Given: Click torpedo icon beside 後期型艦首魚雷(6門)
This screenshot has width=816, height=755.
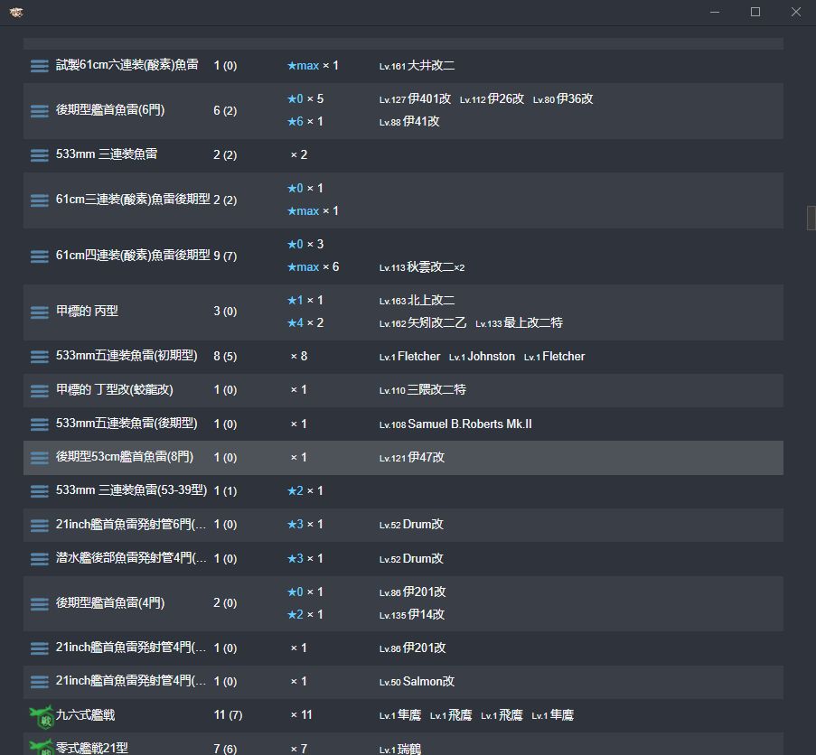Looking at the screenshot, I should (40, 111).
